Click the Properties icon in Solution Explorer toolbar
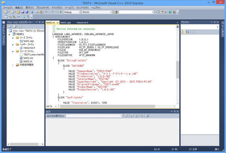The image size is (226, 153). (x=10, y=27)
